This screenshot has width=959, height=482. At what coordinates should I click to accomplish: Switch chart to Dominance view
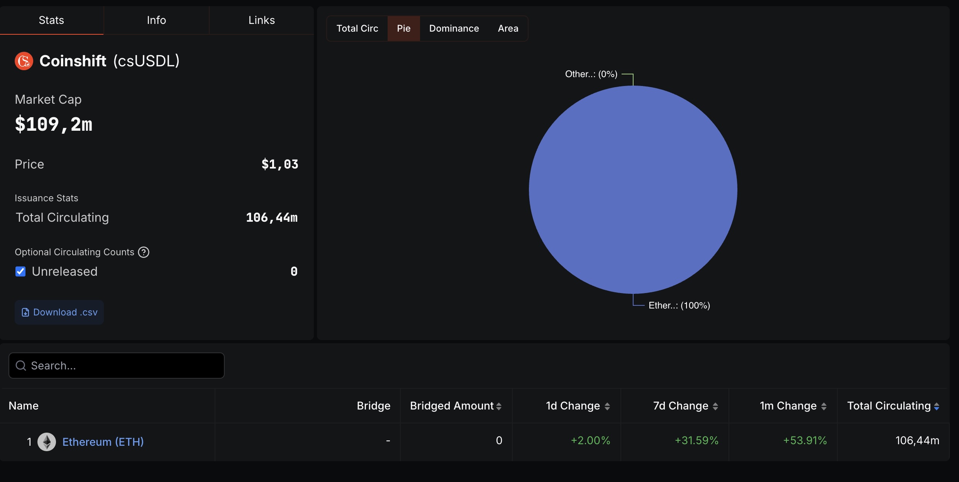[454, 29]
